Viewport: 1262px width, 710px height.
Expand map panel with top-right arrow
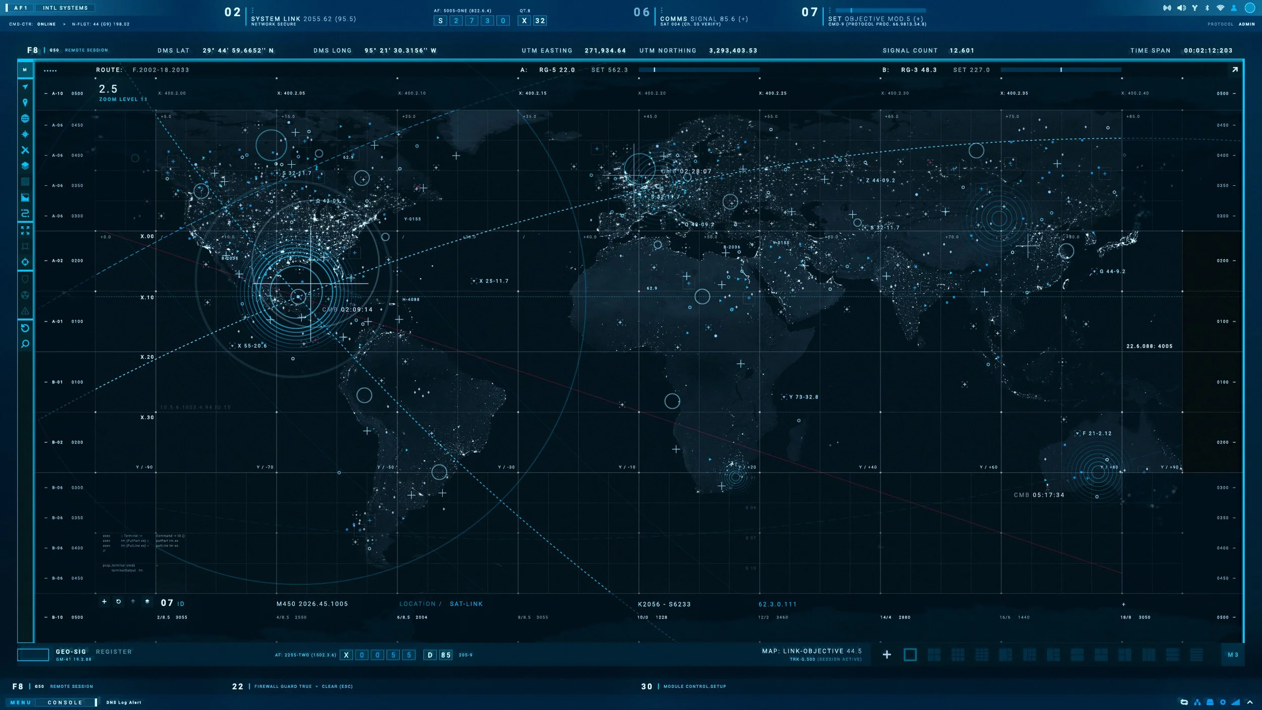point(1234,70)
